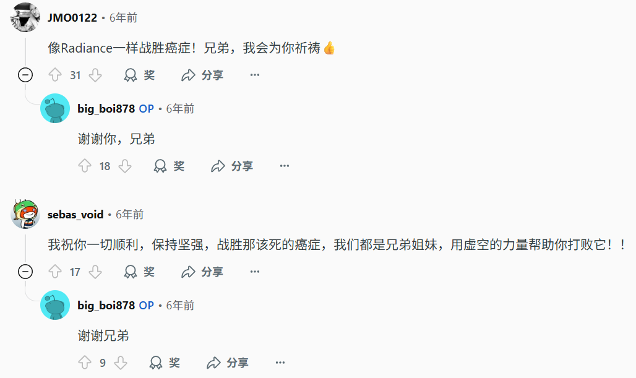This screenshot has width=636, height=378.
Task: Downvote sebas_void's comment with 17 votes
Action: (95, 272)
